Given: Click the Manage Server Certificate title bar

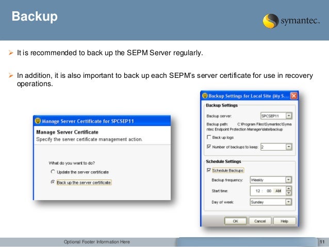Looking at the screenshot, I should point(102,121).
